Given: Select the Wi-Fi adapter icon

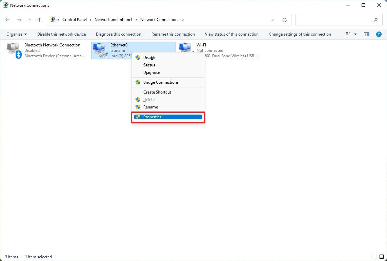Looking at the screenshot, I should tap(185, 48).
